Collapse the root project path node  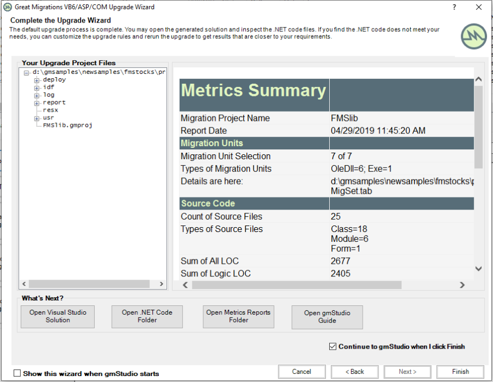point(26,72)
